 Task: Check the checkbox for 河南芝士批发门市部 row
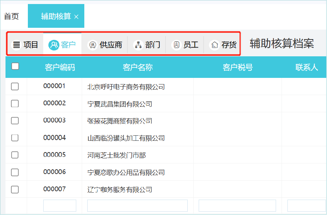(x=15, y=155)
